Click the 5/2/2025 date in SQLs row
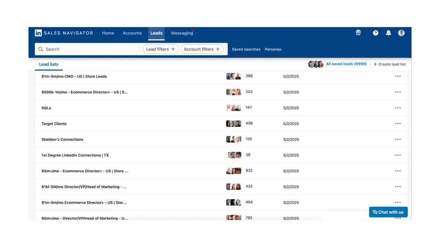This screenshot has width=440, height=247. tap(291, 108)
